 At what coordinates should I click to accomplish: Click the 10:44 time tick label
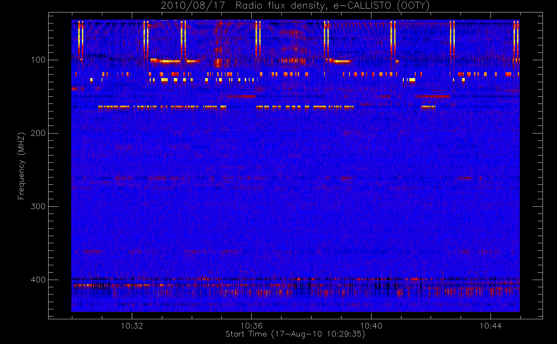(x=491, y=326)
